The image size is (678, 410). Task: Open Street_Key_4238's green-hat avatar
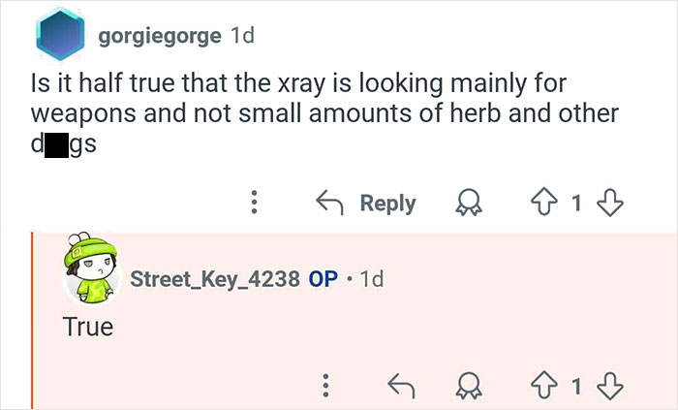(89, 276)
